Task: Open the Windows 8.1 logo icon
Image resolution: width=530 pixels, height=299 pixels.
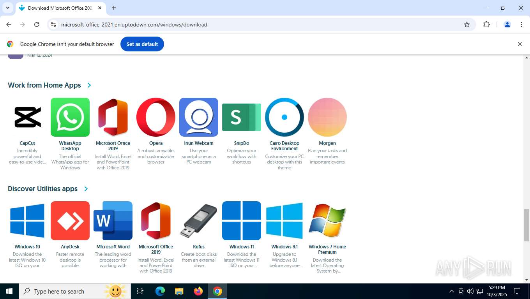Action: tap(284, 221)
